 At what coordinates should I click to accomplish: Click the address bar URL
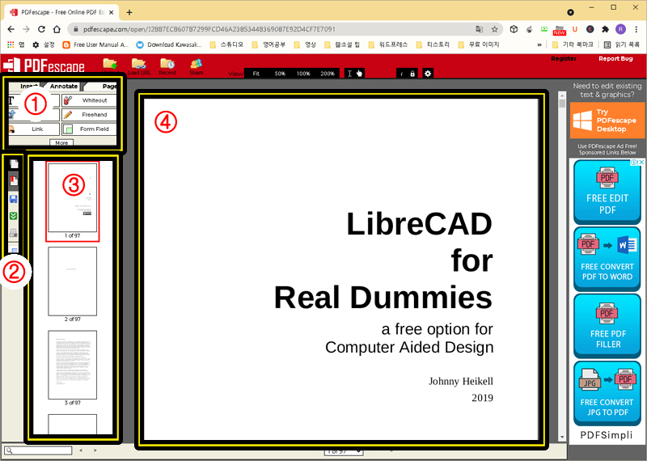(209, 29)
